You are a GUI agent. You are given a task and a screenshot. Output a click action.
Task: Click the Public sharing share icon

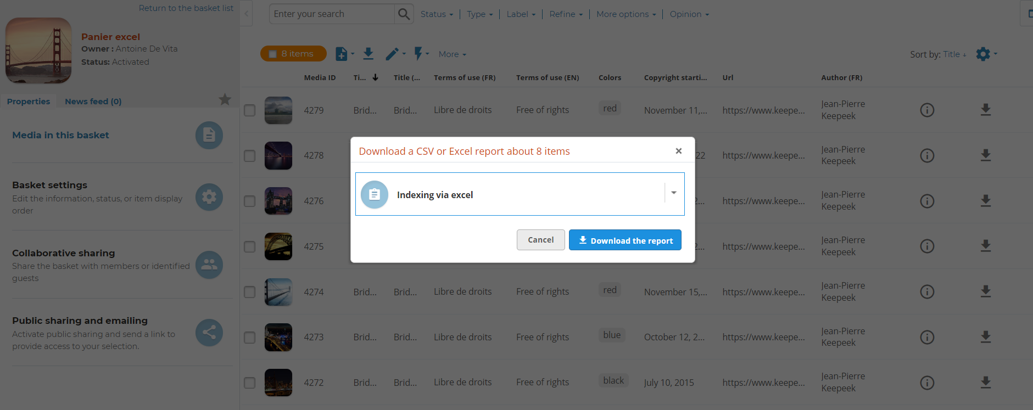pos(209,333)
